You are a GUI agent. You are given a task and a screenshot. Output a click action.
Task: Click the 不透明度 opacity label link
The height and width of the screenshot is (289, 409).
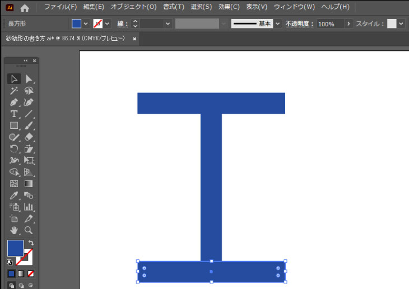tap(300, 24)
